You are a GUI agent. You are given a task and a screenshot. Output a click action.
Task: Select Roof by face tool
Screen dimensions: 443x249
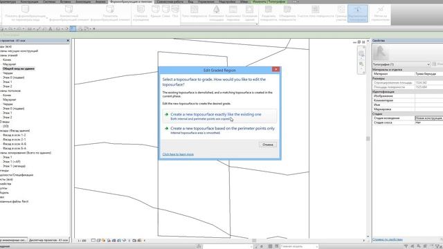click(155, 12)
